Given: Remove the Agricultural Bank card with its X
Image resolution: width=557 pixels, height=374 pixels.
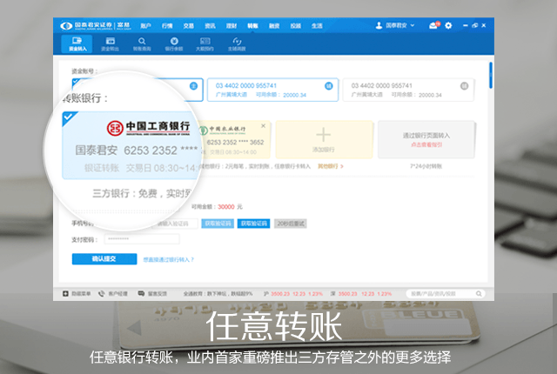Looking at the screenshot, I should click(x=263, y=125).
